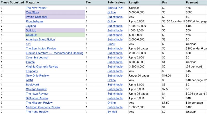Image resolution: width=207 pixels, height=114 pixels.
Task: Open the Joyland magazine link
Action: pos(31,26)
